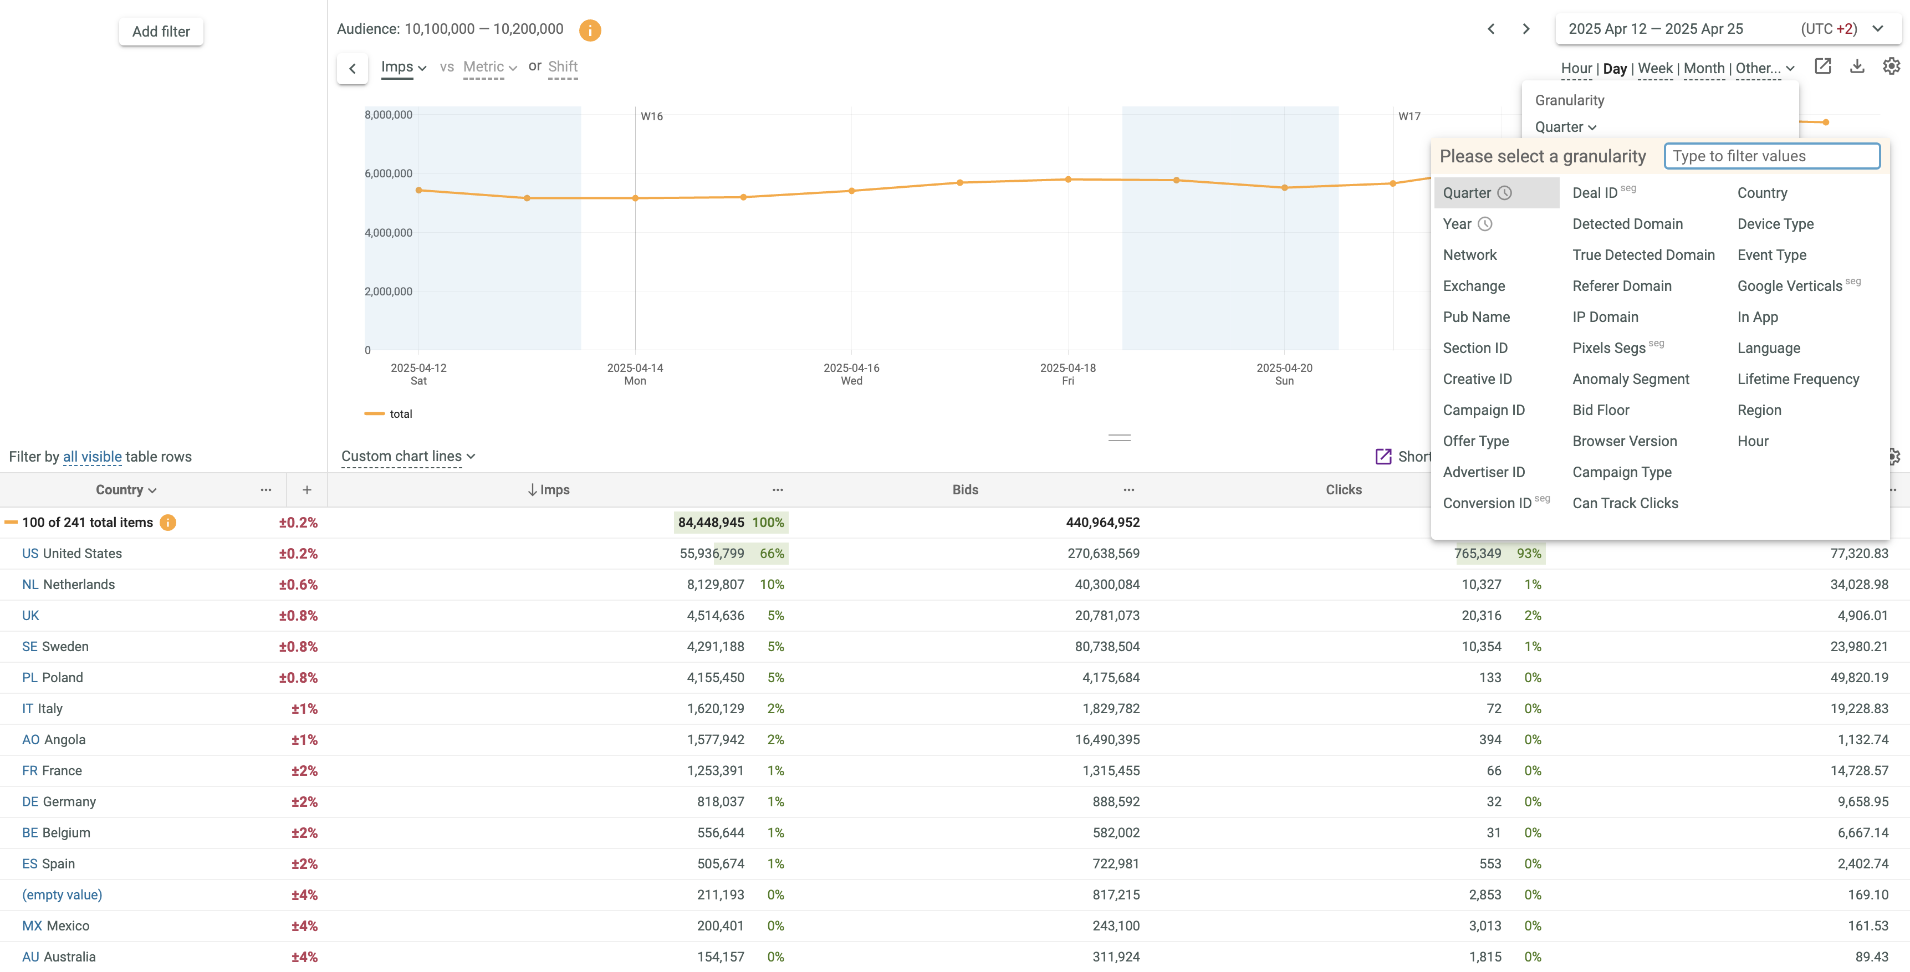Click the plus icon to add column
The width and height of the screenshot is (1910, 972).
point(307,489)
